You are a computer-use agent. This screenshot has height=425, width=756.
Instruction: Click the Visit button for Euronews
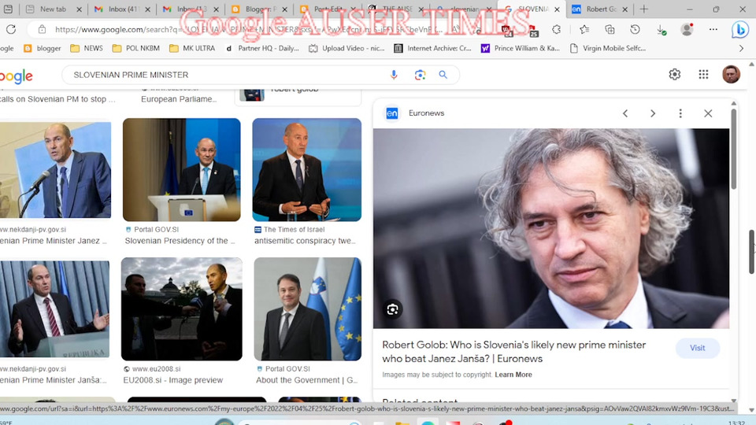pos(697,348)
